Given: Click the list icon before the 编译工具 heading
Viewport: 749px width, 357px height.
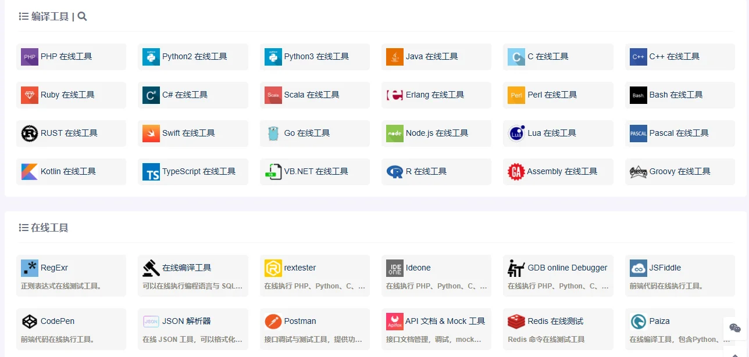Looking at the screenshot, I should click(23, 16).
